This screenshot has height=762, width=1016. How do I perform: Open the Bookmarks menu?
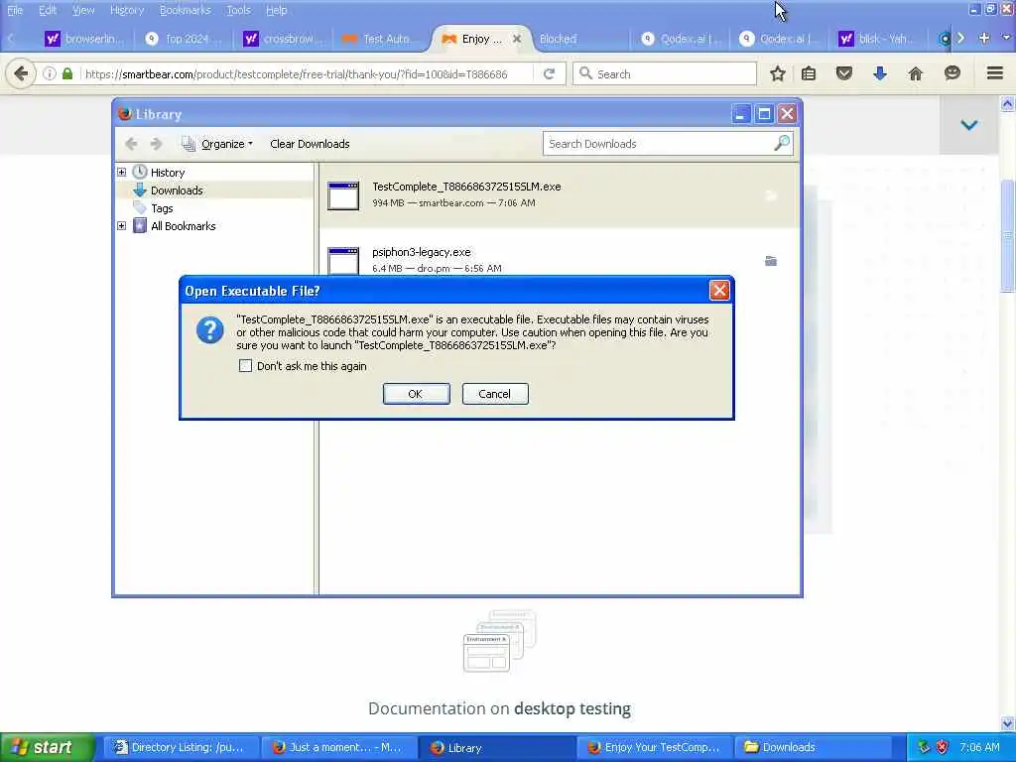186,10
